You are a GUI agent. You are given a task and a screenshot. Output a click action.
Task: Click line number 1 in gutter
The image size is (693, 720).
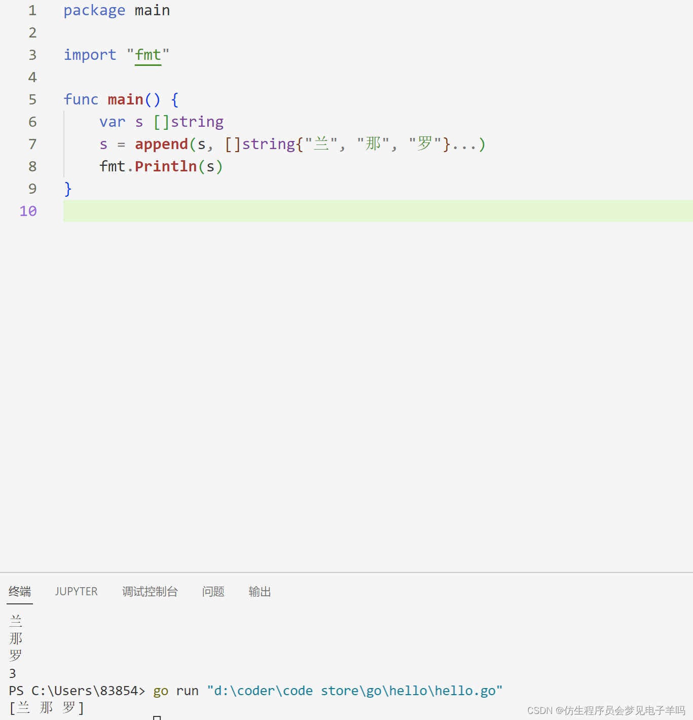[x=32, y=11]
